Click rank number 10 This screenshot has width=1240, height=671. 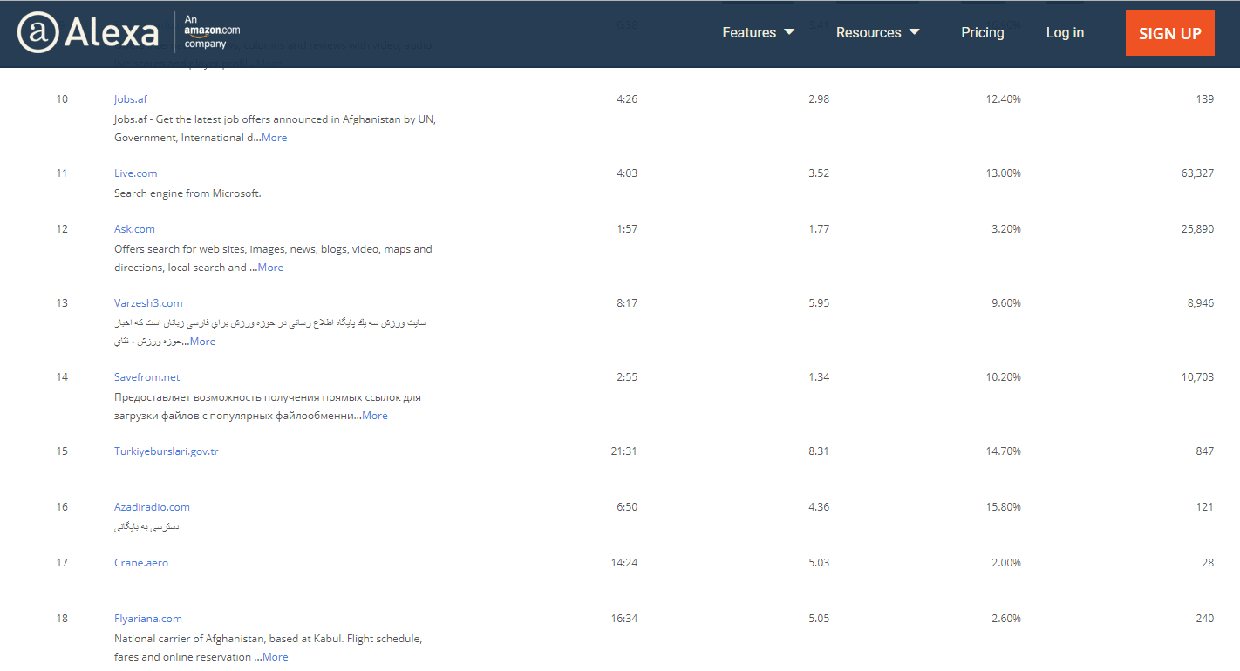tap(62, 99)
